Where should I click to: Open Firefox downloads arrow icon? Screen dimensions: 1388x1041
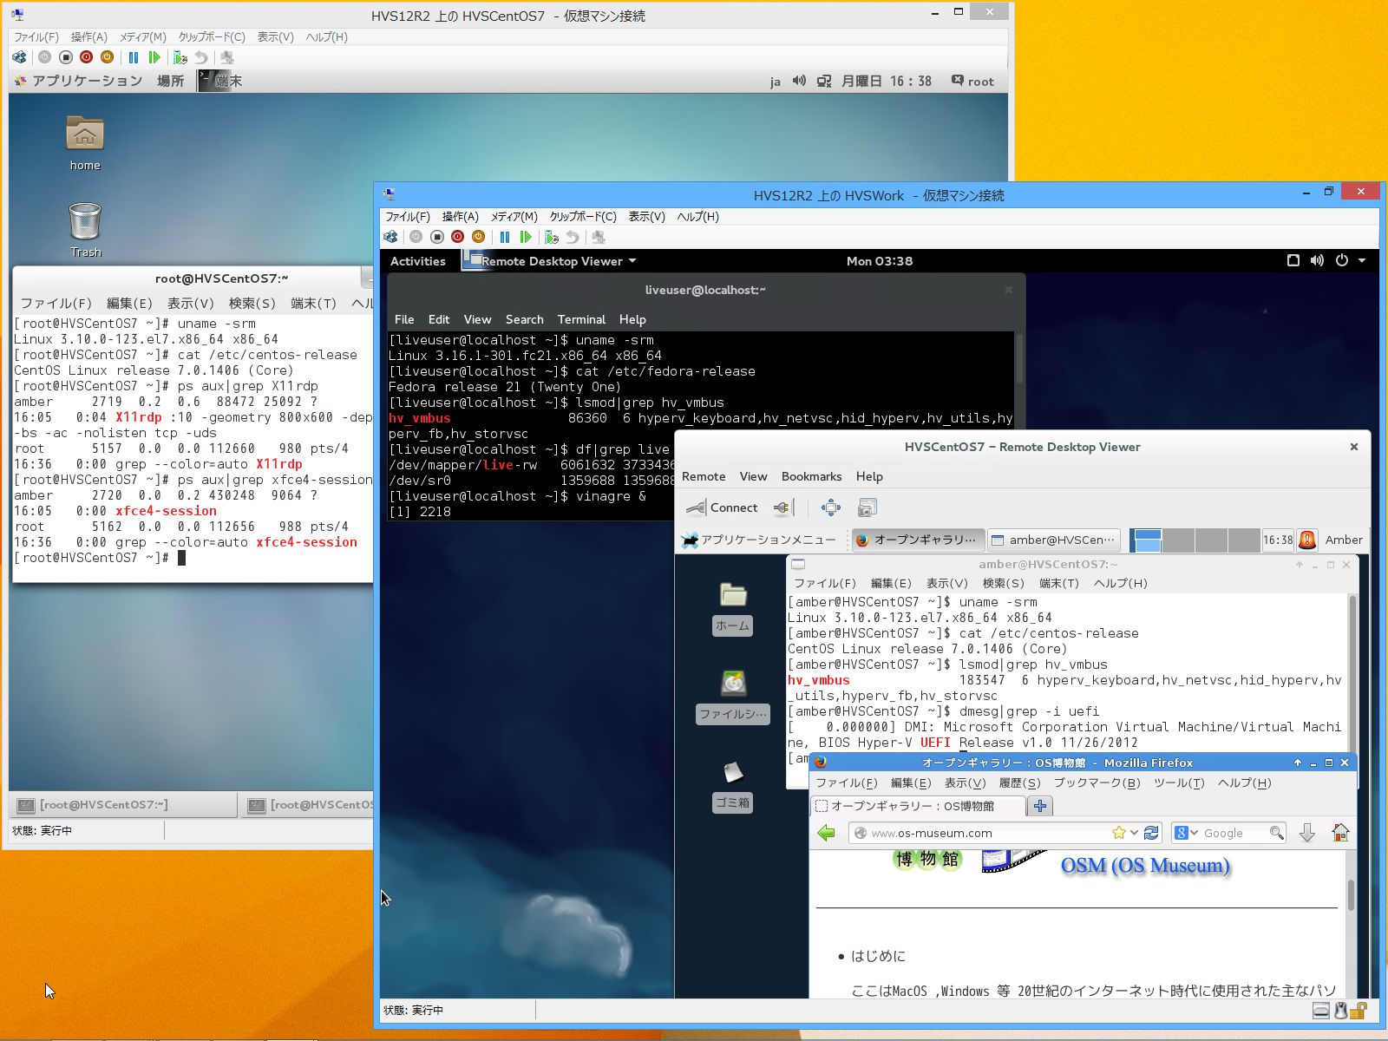1307,833
